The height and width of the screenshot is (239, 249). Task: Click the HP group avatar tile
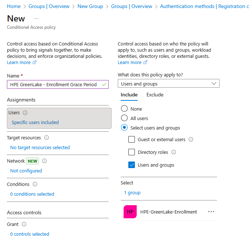click(130, 212)
